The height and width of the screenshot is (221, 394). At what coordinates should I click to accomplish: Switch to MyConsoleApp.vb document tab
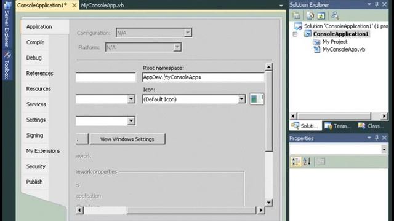point(103,6)
